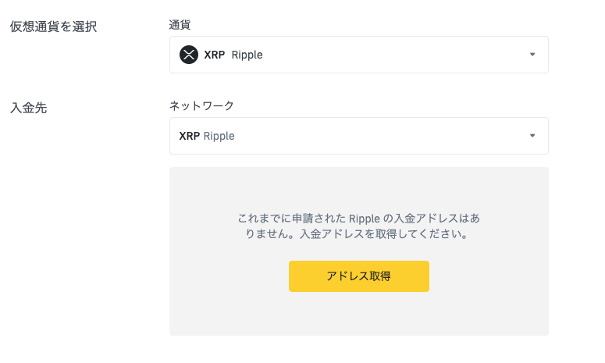Viewport: 605px width, 363px height.
Task: Click the bold XRP text in network field
Action: click(190, 136)
